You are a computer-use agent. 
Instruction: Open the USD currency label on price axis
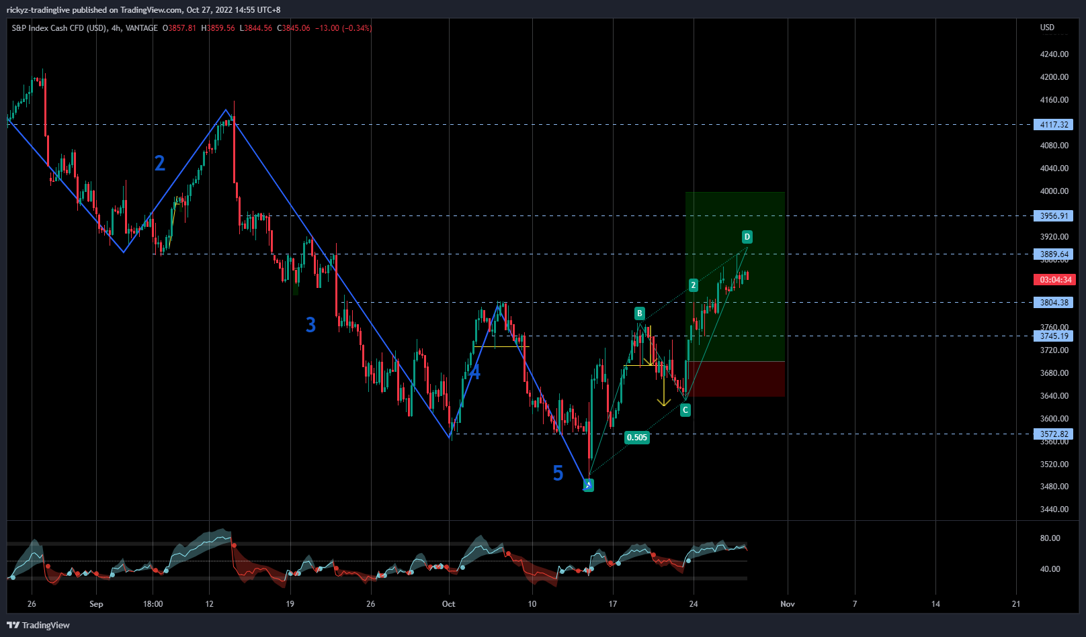1047,28
